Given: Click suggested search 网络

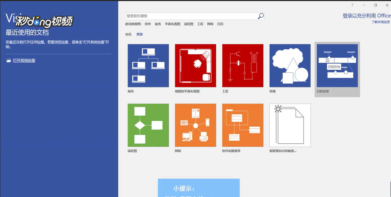Looking at the screenshot, I should tap(210, 24).
